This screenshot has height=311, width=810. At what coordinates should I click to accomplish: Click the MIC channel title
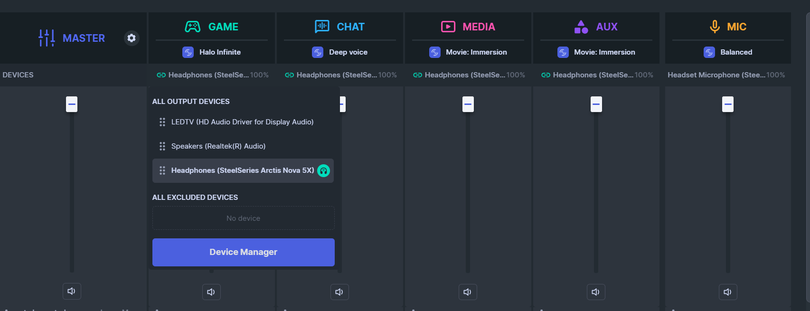[737, 27]
